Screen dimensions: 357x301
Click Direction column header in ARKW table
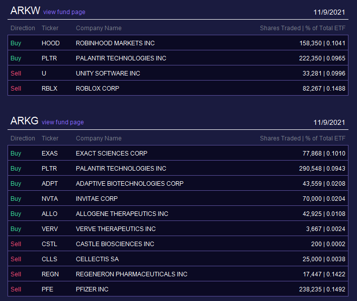point(23,28)
